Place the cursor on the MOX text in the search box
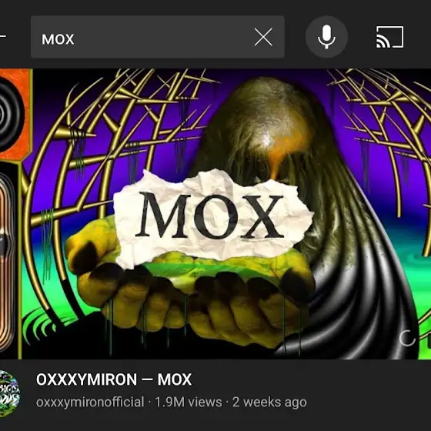This screenshot has width=431, height=431. (58, 39)
